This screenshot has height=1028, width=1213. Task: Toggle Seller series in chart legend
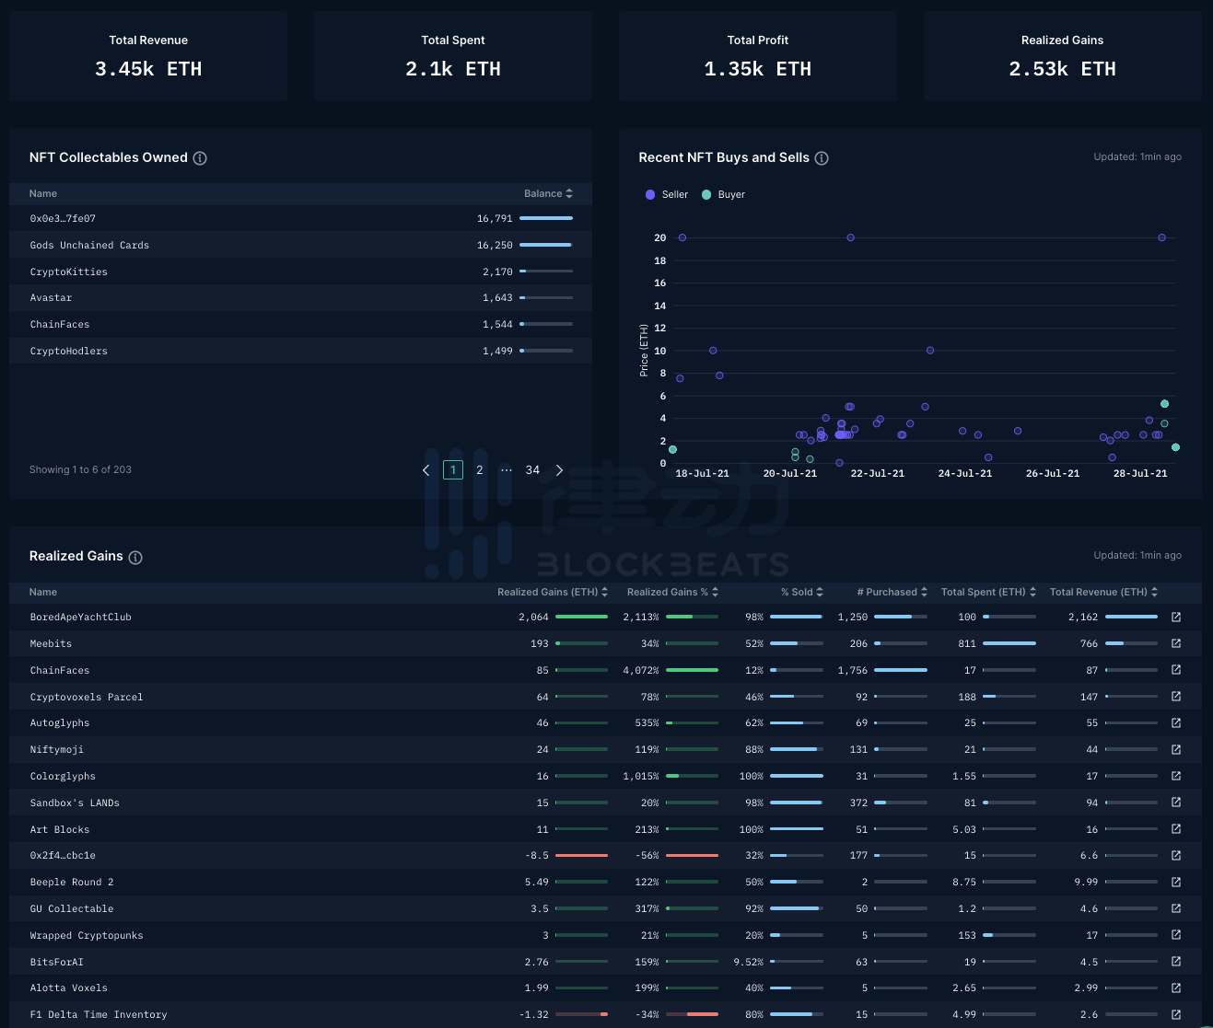[x=667, y=195]
